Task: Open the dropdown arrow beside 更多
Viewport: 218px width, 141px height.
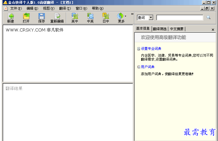Action: 125,16
